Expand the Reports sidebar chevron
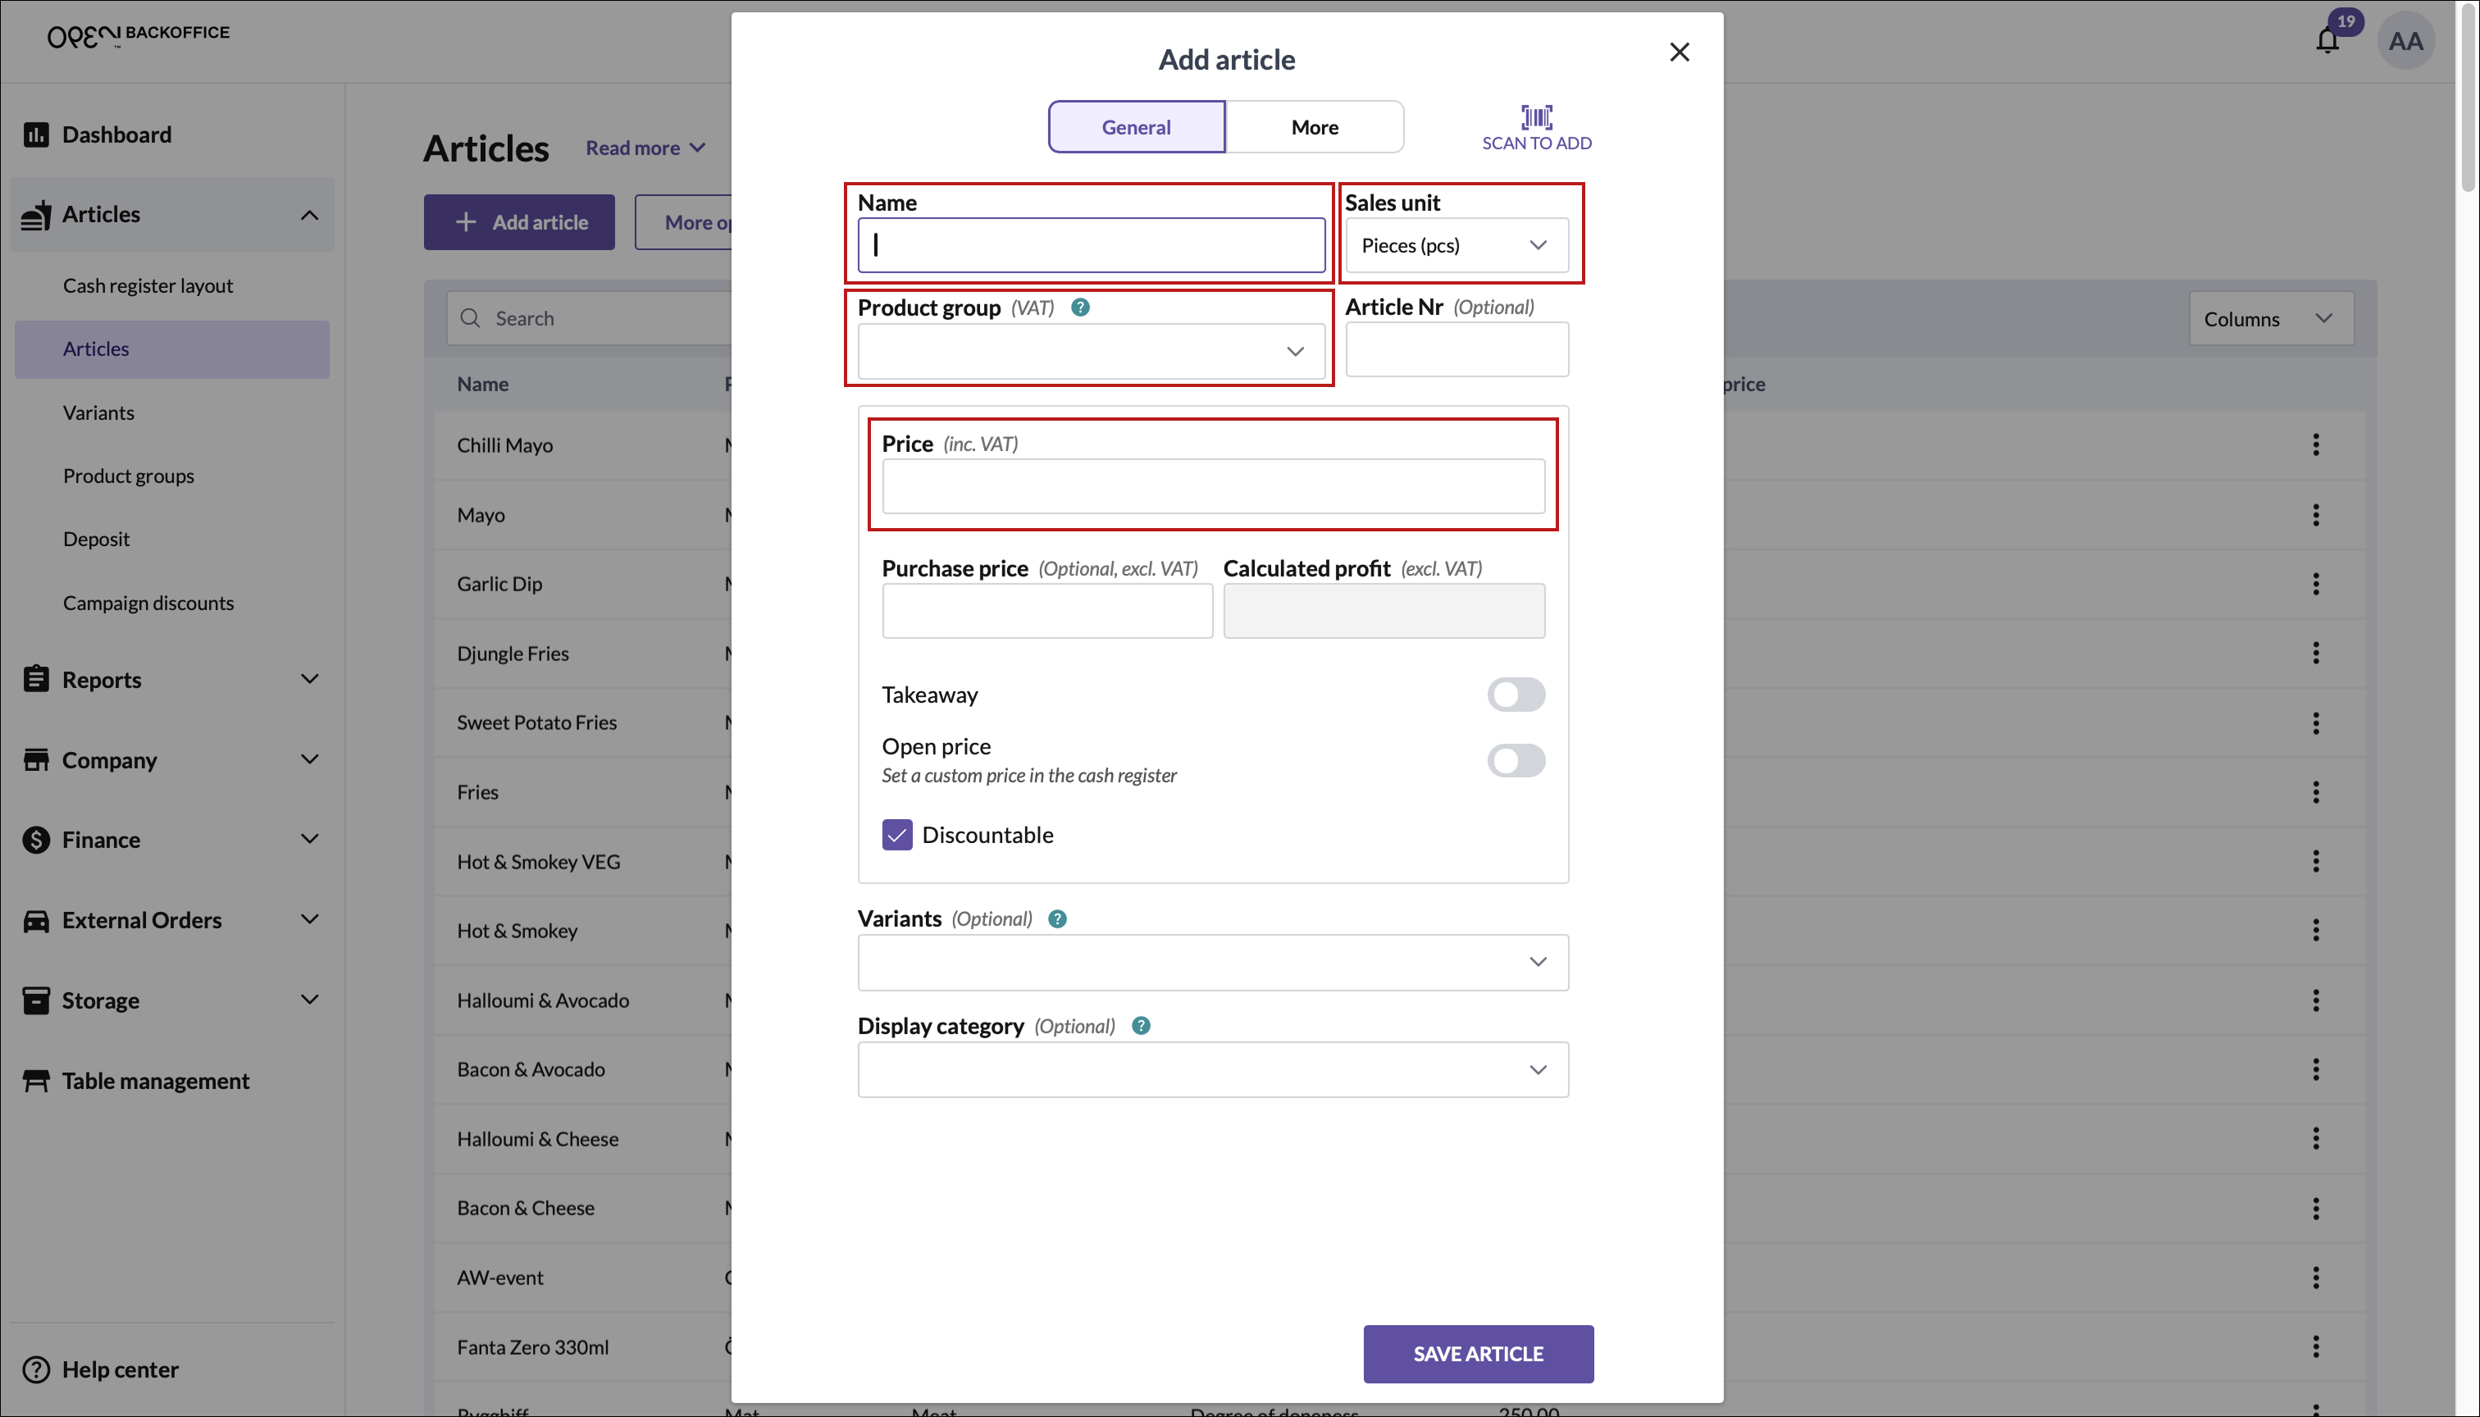The width and height of the screenshot is (2480, 1417). click(x=308, y=679)
